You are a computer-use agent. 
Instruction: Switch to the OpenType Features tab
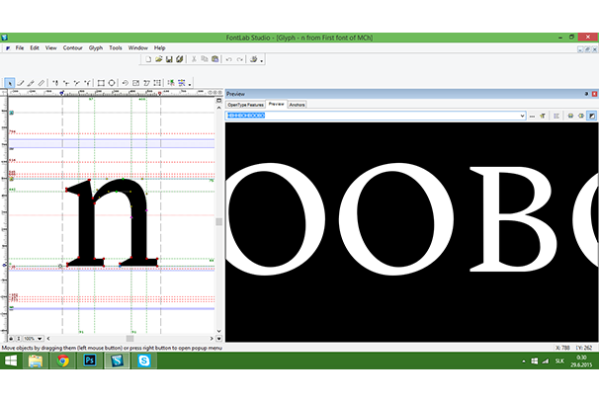245,104
